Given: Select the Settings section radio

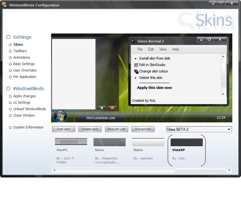Looking at the screenshot, I should 8,37.
